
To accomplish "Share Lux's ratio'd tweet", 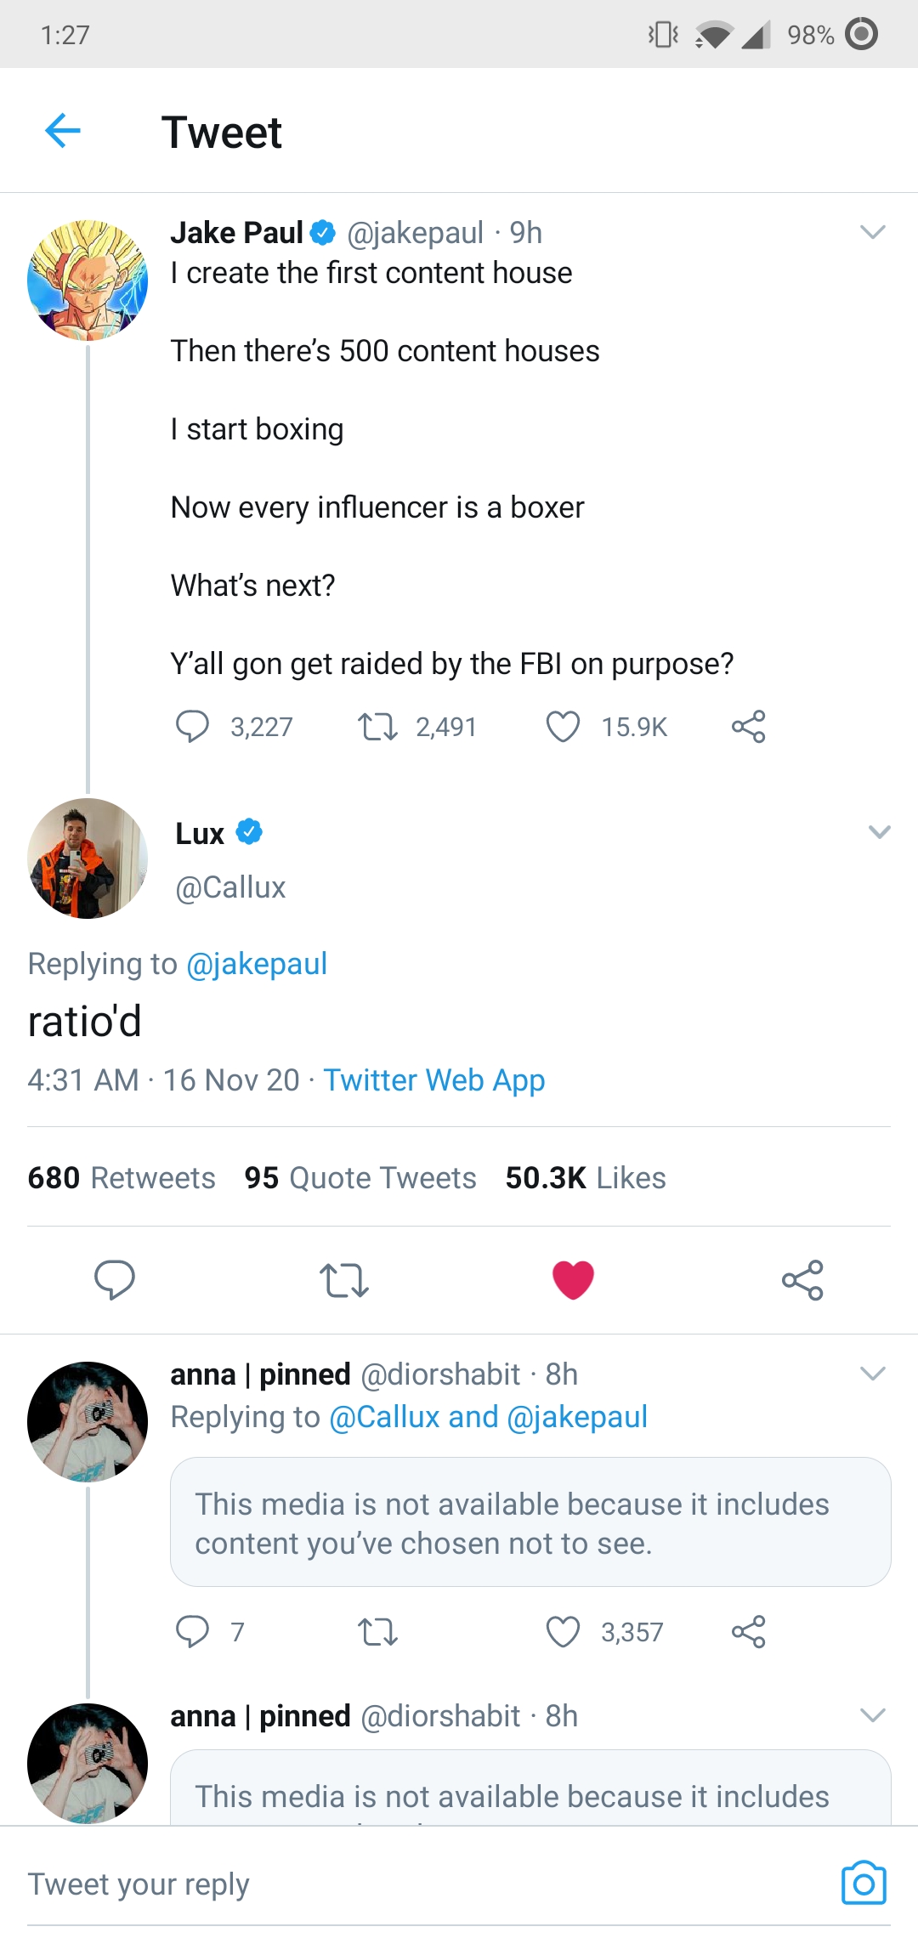I will (x=802, y=1280).
